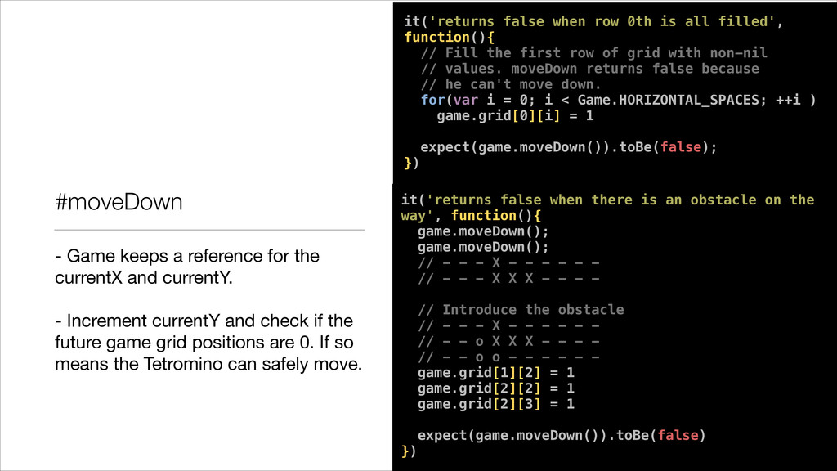Viewport: 837px width, 471px height.
Task: Click the for loop line with HORIZONTAL_SPACES
Action: tap(618, 100)
